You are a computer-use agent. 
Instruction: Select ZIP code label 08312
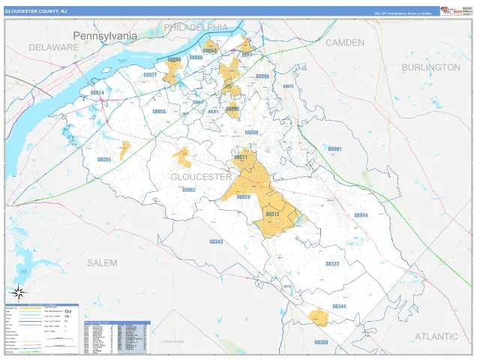(272, 214)
